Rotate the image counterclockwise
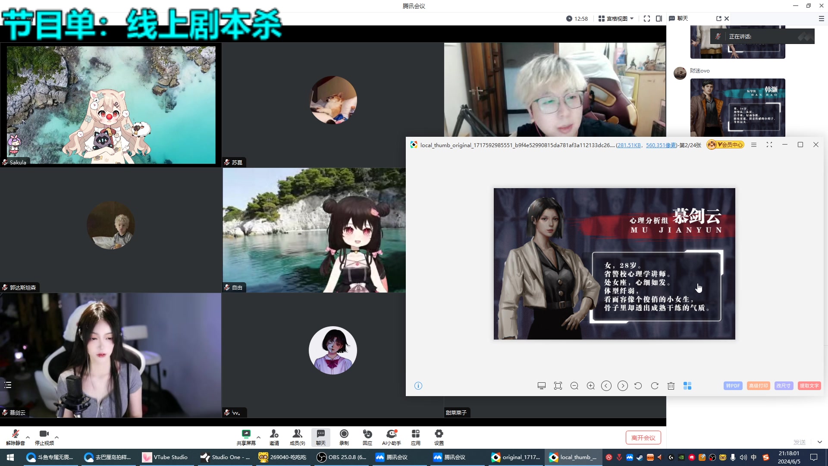This screenshot has height=466, width=828. (x=638, y=386)
